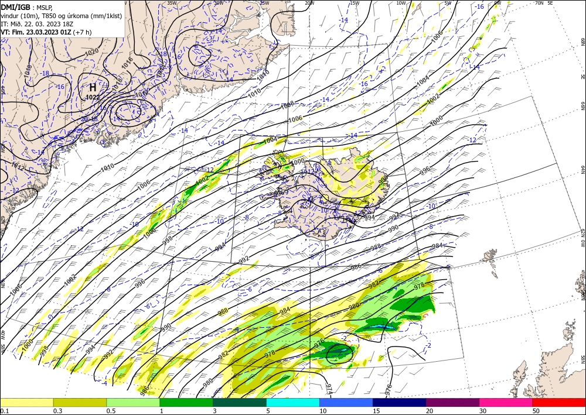The image size is (586, 415).
Task: Pick the cyan 5–10 legend swatch
Action: click(x=293, y=402)
